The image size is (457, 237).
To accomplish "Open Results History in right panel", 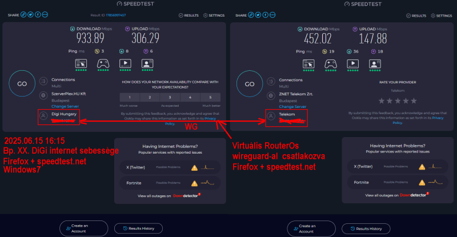I will [x=366, y=228].
